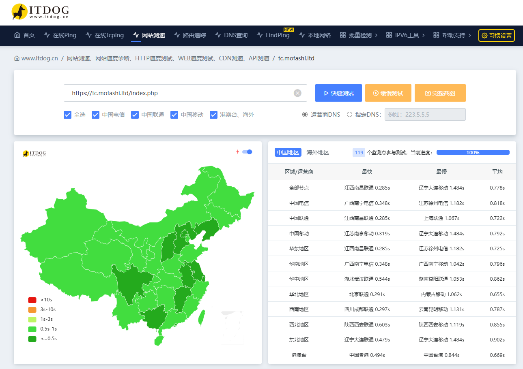Switch to the 海外地区 tab

click(318, 152)
